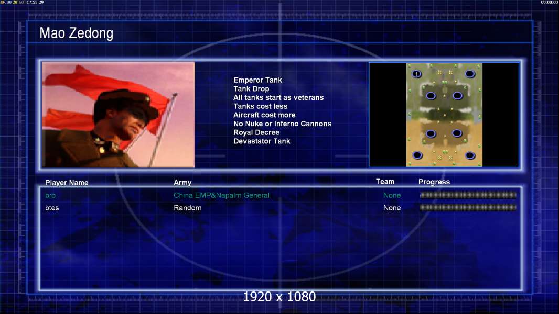Click the Aircraft cost more line
The height and width of the screenshot is (314, 559).
point(264,115)
